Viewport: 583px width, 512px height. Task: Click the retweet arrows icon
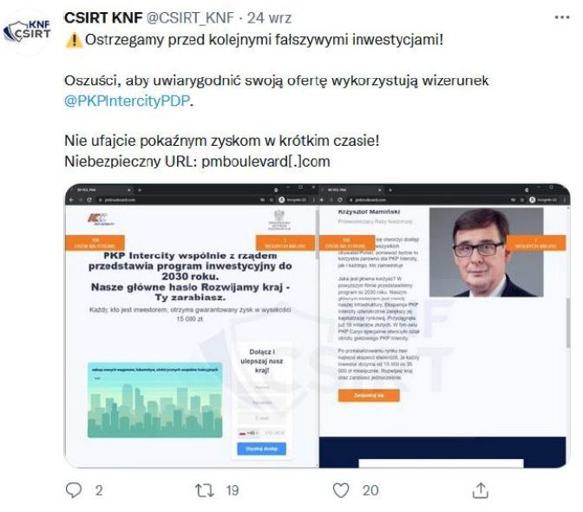tap(205, 490)
